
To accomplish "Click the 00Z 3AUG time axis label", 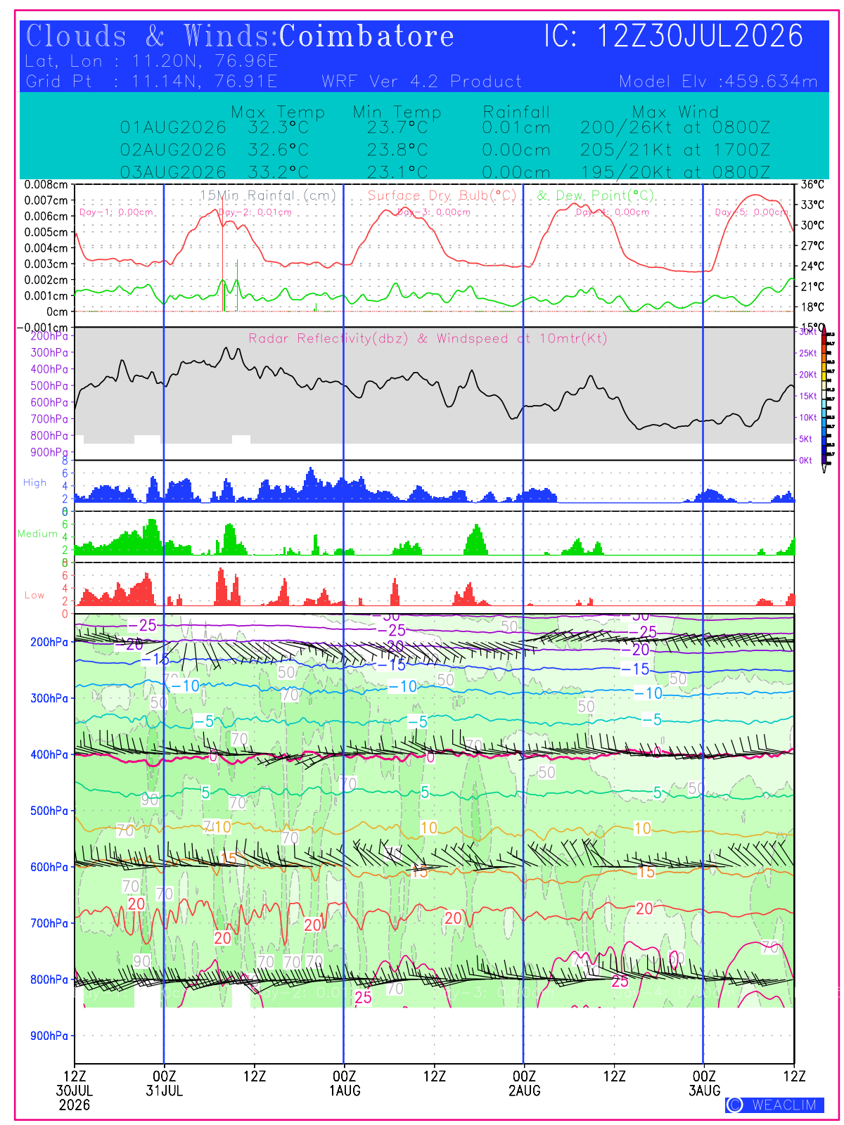I will click(x=704, y=1084).
